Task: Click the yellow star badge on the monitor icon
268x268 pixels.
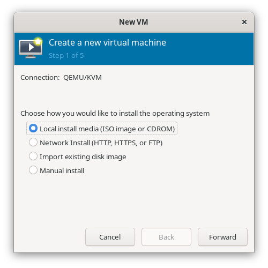Action: pos(38,41)
